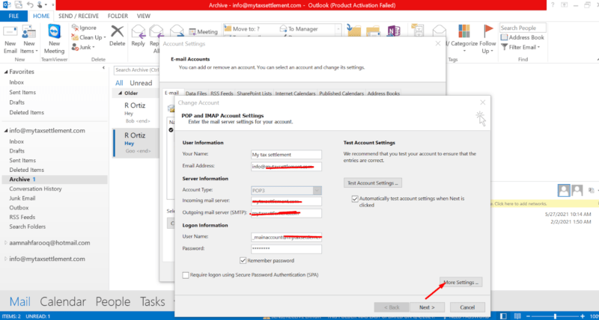Screen dimensions: 599x320
Task: Open the Address Book
Action: click(x=522, y=37)
